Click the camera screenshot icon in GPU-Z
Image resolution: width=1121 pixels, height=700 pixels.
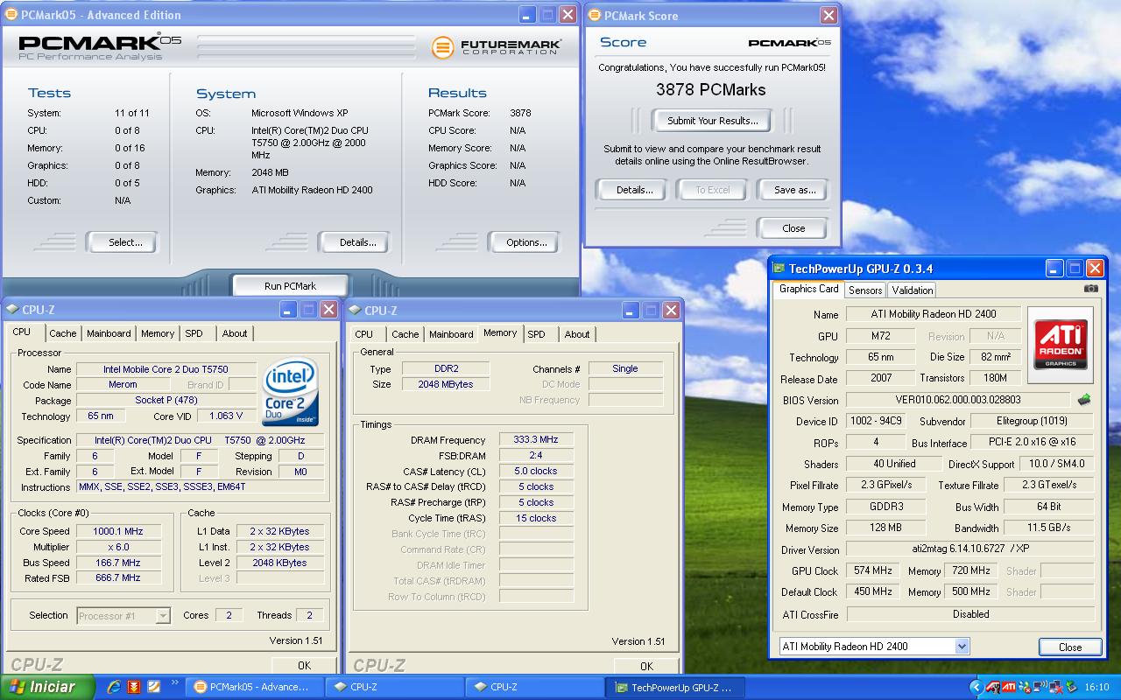[1090, 289]
